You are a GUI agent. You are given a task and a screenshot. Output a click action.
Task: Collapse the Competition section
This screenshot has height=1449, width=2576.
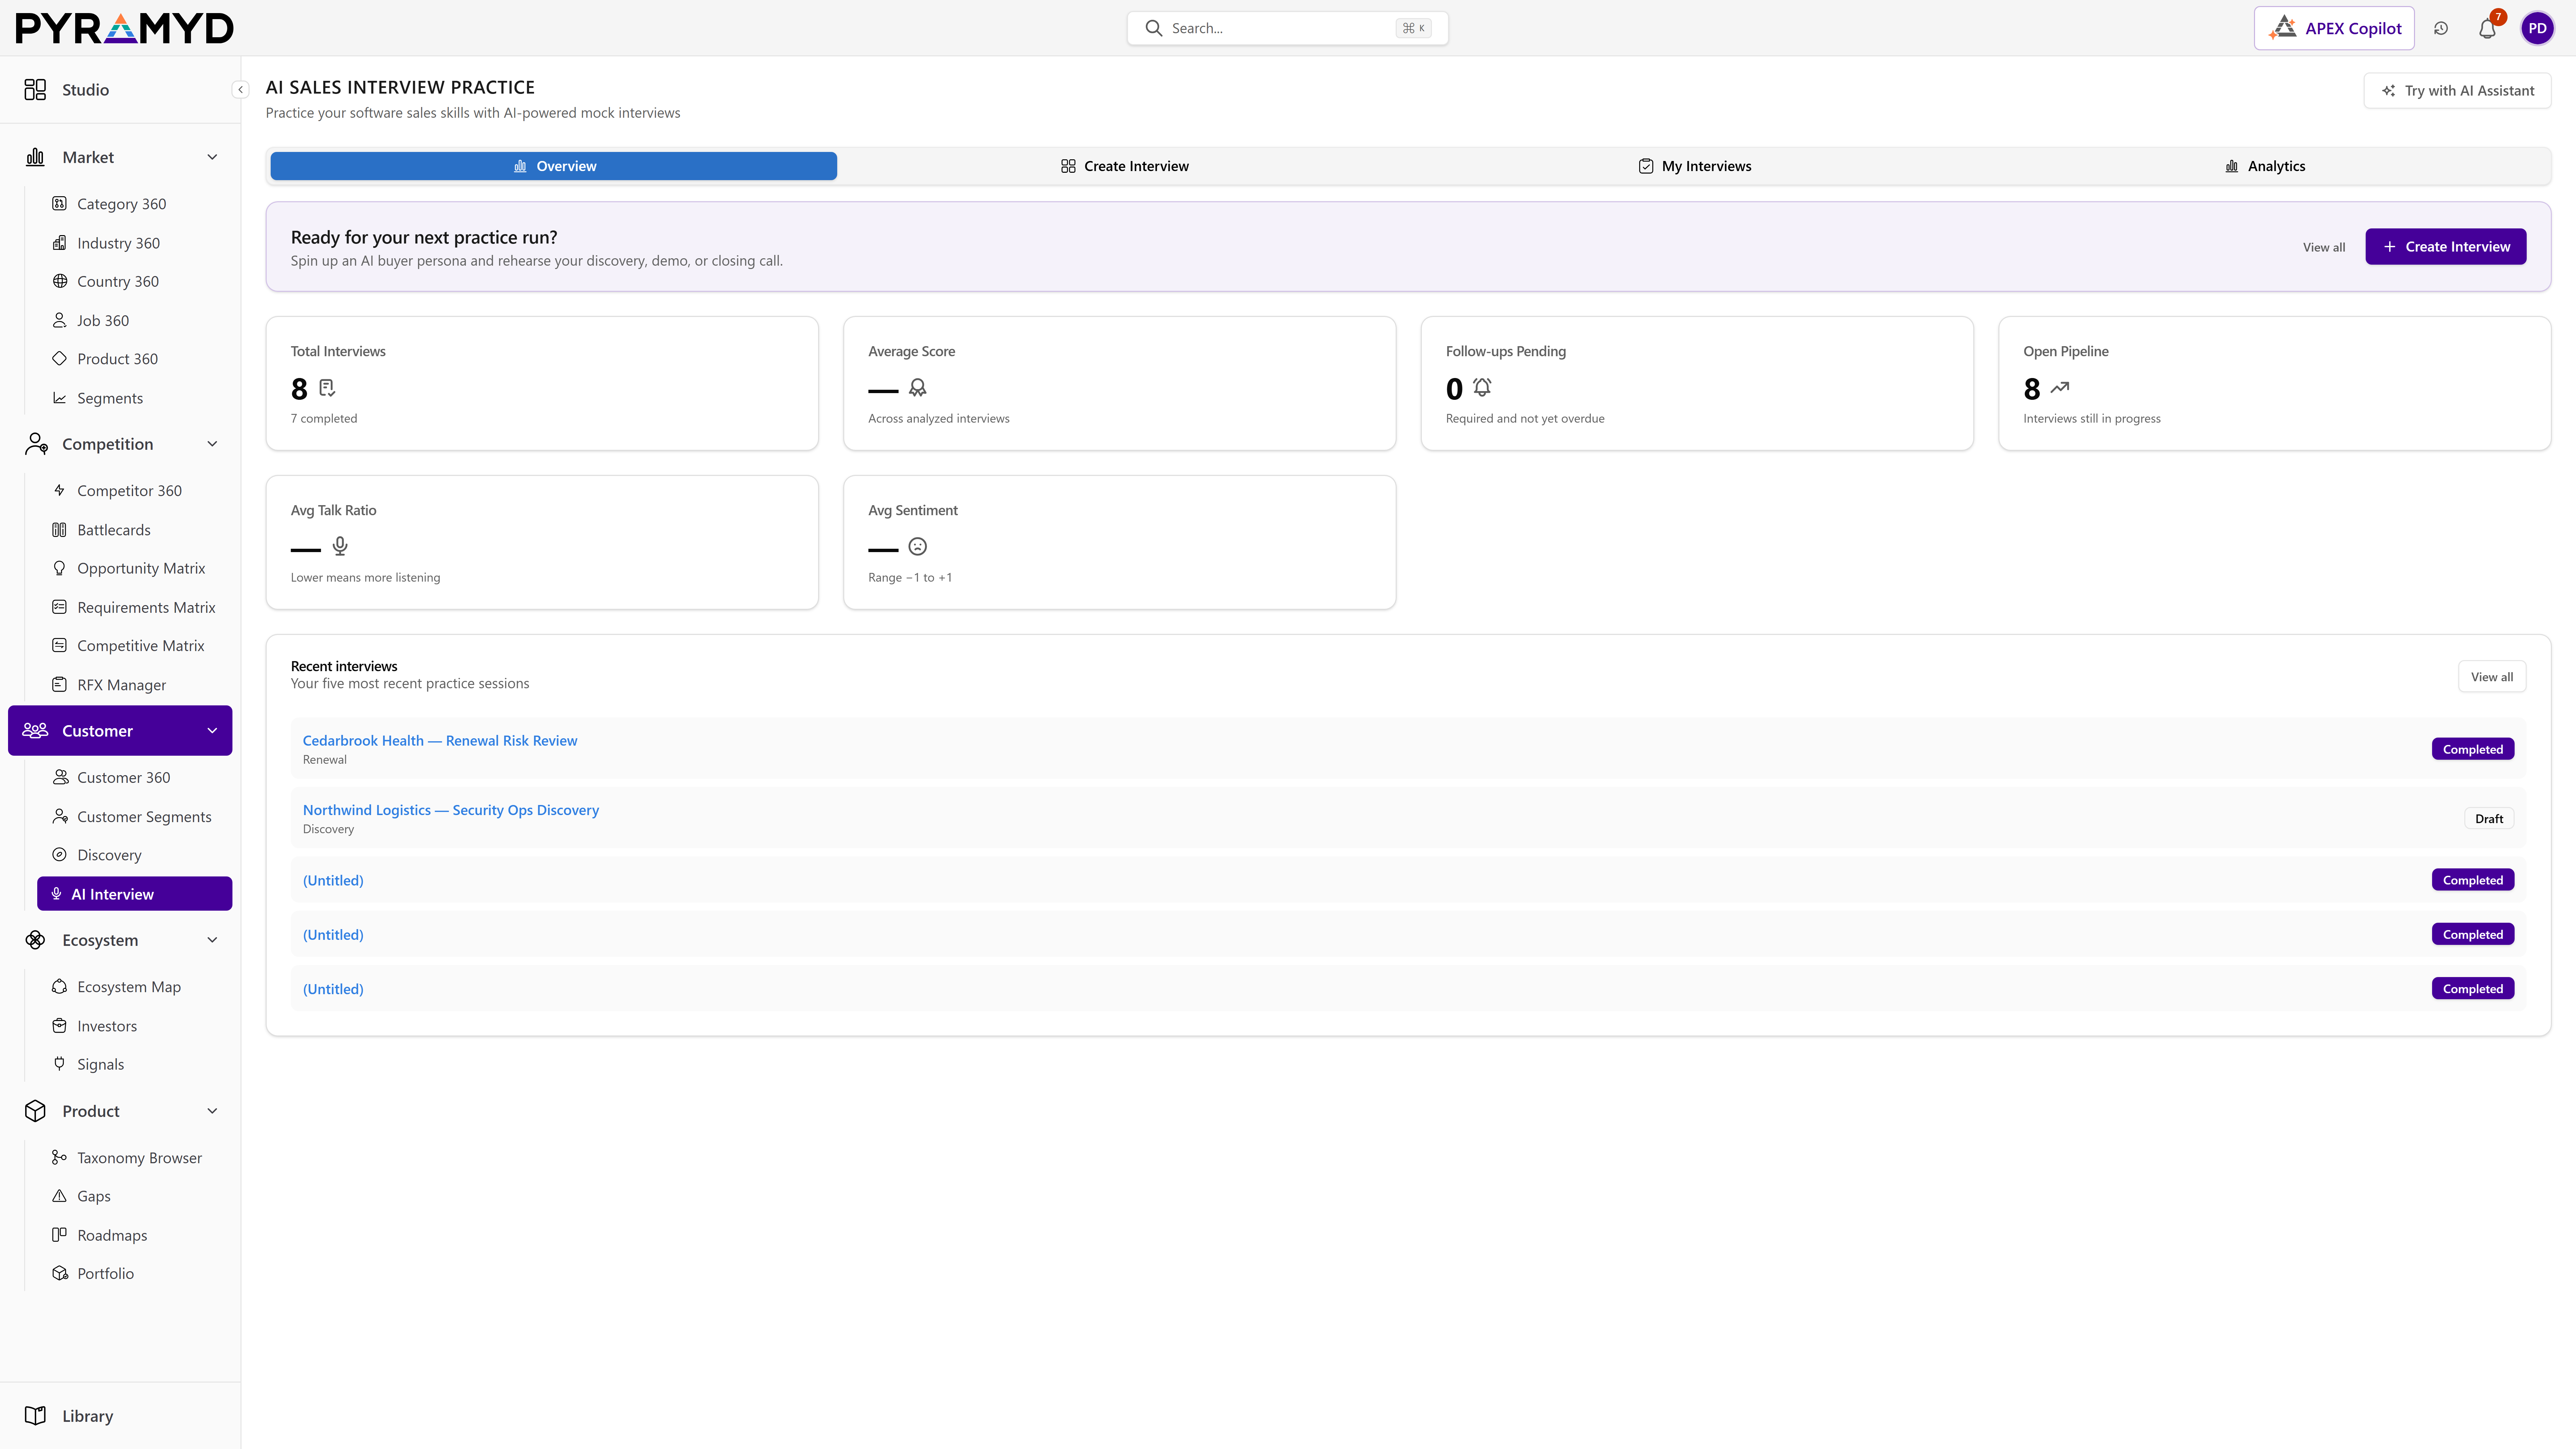[x=212, y=444]
